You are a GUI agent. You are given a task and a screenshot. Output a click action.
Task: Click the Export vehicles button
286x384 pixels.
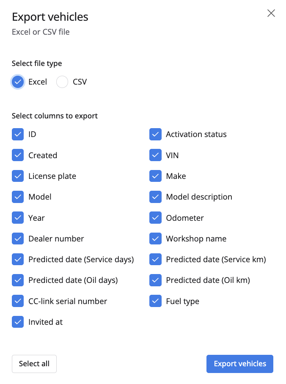click(240, 364)
